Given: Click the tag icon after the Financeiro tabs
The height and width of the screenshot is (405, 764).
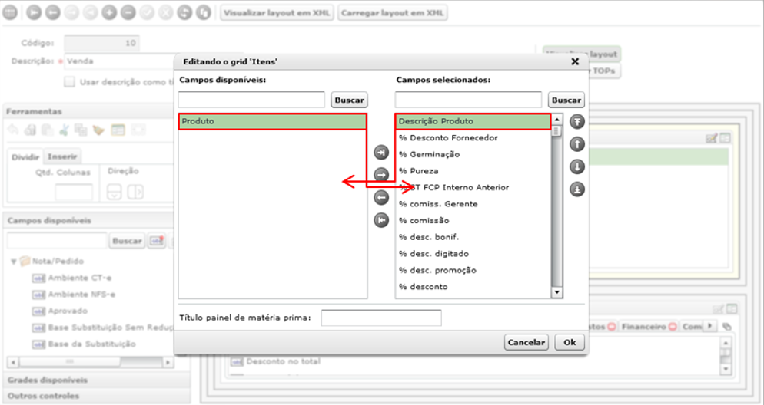Looking at the screenshot, I should (727, 326).
